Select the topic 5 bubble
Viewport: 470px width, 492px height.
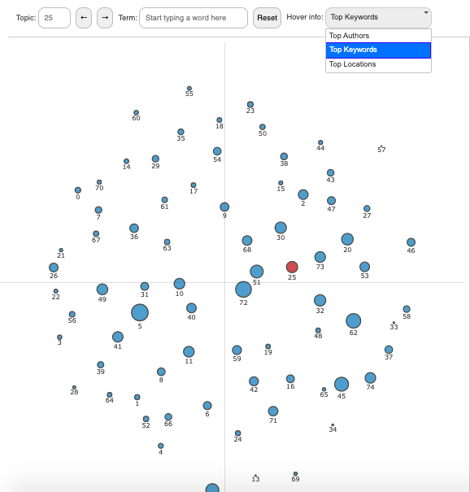point(140,312)
